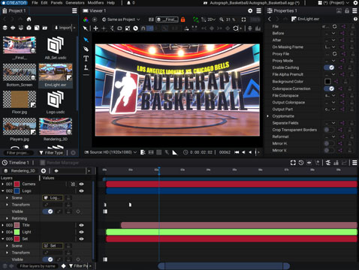Click the timeline horizontal zoom scrollbar
This screenshot has width=359, height=270.
coord(224,266)
